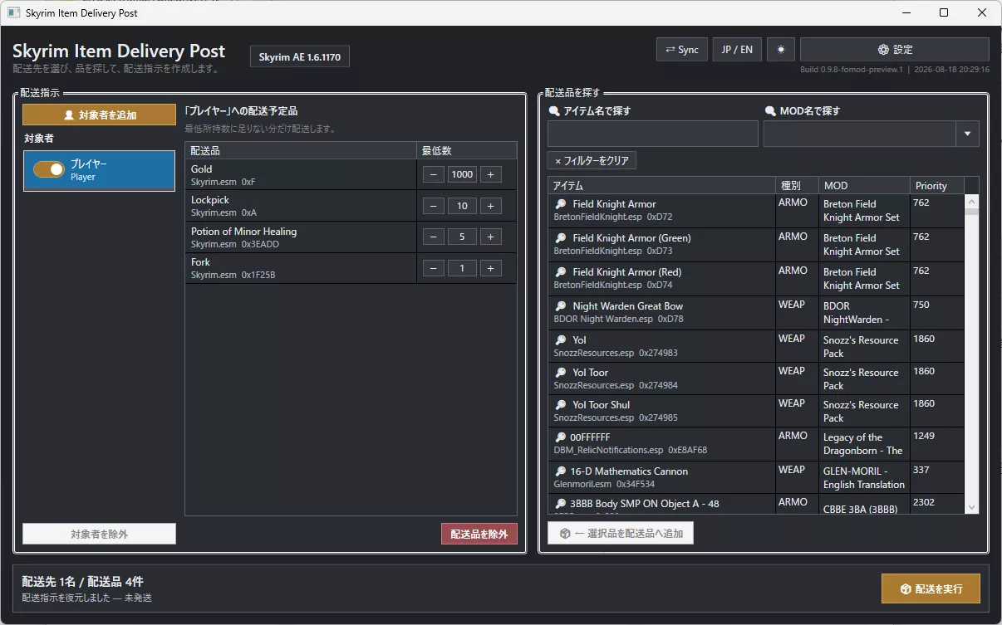
Task: Click search icon beside Field Knight Armor (Green)
Action: pos(561,238)
